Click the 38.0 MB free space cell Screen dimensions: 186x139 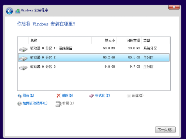[x=134, y=48]
